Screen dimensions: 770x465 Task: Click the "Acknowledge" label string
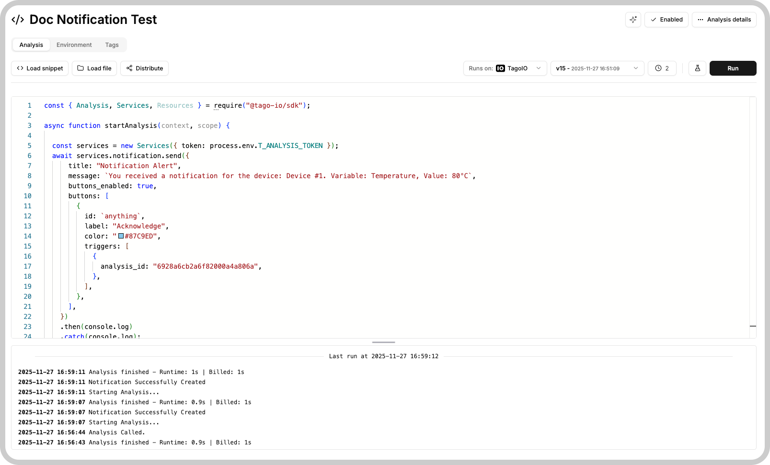click(139, 226)
